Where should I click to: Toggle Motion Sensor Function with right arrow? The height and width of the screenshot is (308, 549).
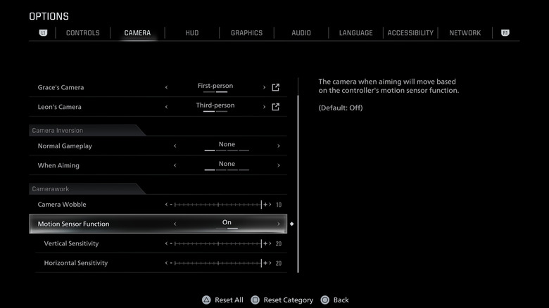coord(279,224)
